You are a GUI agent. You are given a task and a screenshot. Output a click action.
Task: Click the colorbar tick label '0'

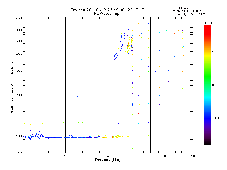tap(213, 85)
